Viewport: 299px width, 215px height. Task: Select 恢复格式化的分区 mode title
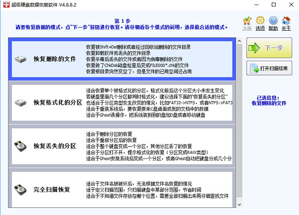click(x=58, y=103)
